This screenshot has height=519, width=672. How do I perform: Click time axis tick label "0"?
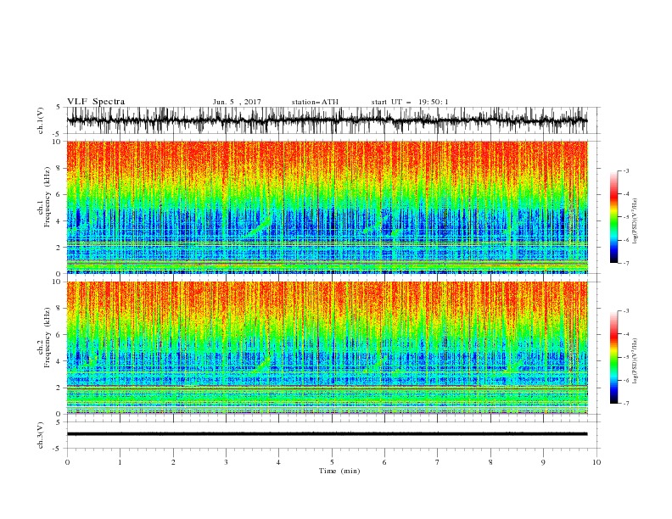tap(67, 462)
